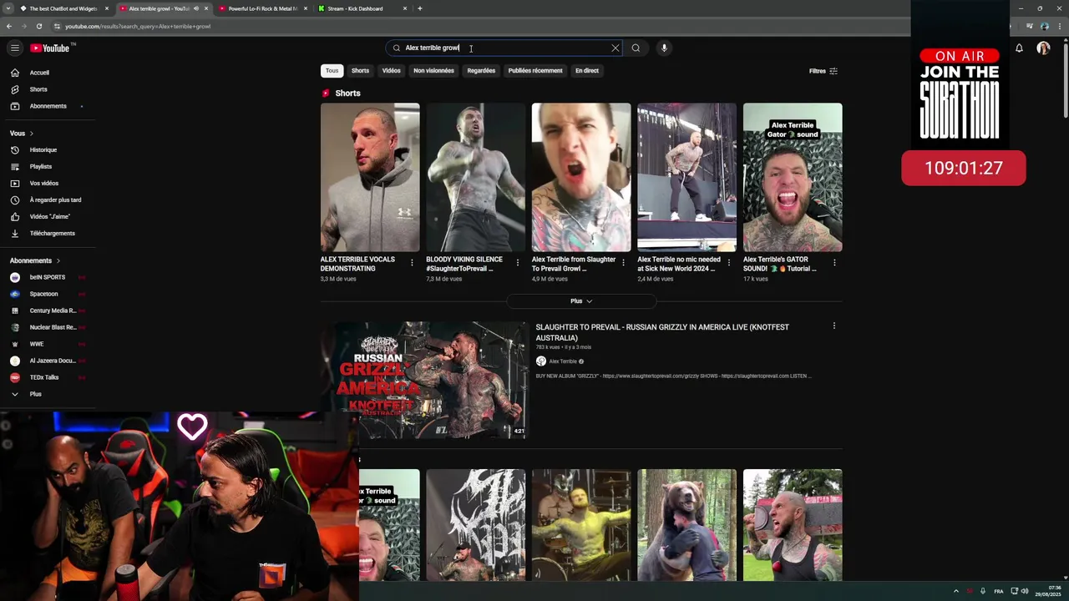Switch to Powerful Lo-Fi Rock & Metal tab

262,8
